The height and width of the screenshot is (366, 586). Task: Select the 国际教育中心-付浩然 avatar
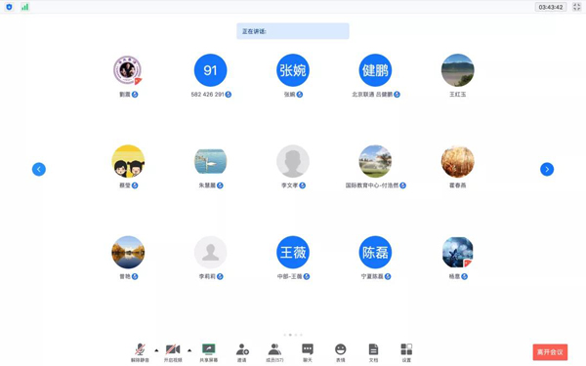[x=375, y=161]
